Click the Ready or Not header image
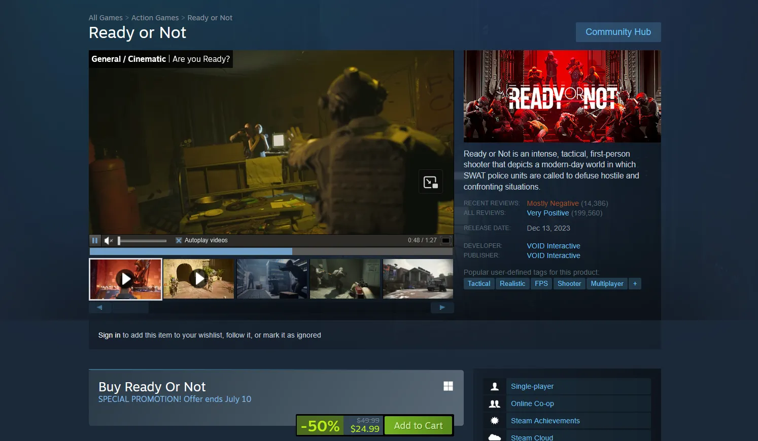 (562, 96)
